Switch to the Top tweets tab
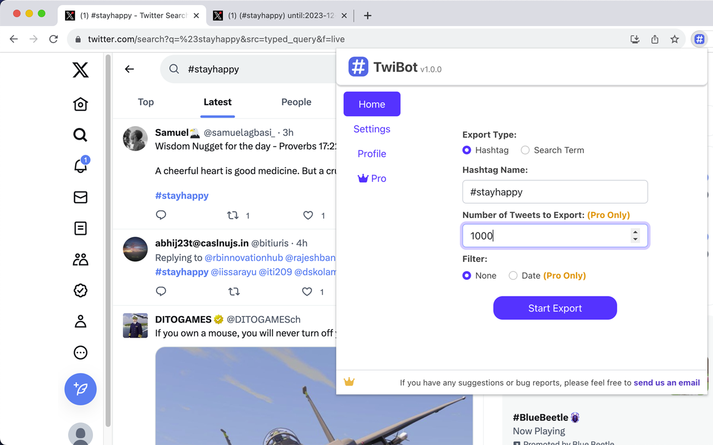This screenshot has height=445, width=713. [145, 102]
